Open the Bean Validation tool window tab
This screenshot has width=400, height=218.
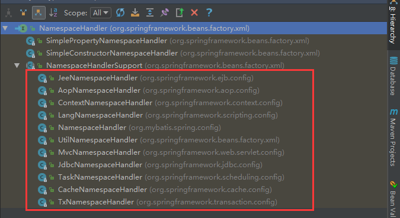coord(393,199)
